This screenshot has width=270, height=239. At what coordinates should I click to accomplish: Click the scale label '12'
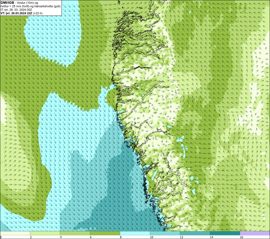[x=181, y=237]
